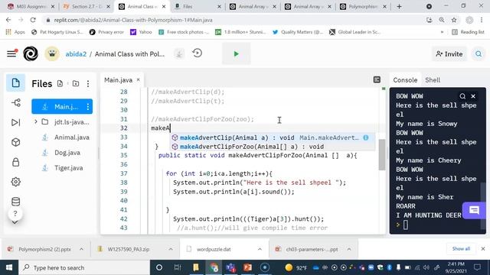Open Main.java file options menu
This screenshot has width=490, height=275.
(x=88, y=107)
